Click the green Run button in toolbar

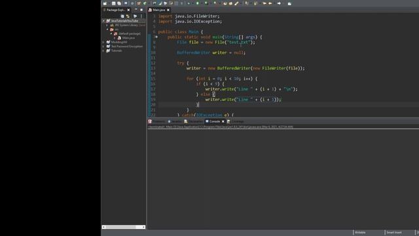[x=198, y=3]
